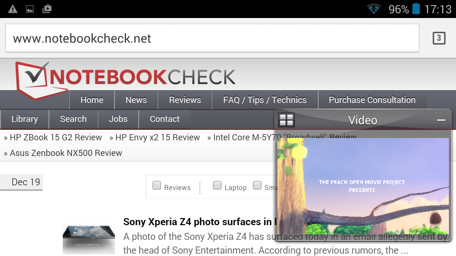Open the Sony Xperia Z4 article headline
The width and height of the screenshot is (456, 256).
(x=199, y=222)
